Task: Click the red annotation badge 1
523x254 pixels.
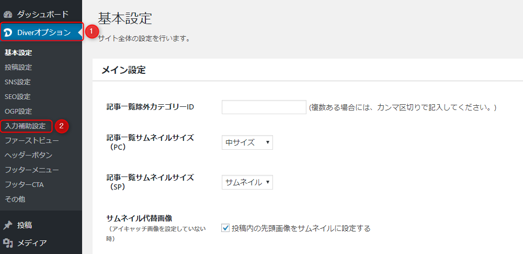Action: (92, 31)
